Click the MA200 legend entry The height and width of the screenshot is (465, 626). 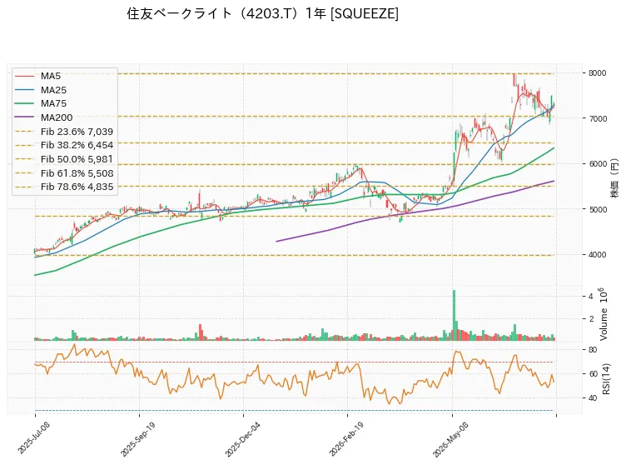[x=43, y=117]
